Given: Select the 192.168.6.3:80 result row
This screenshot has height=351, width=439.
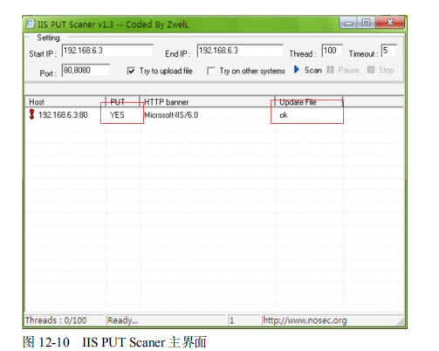Looking at the screenshot, I should click(214, 114).
